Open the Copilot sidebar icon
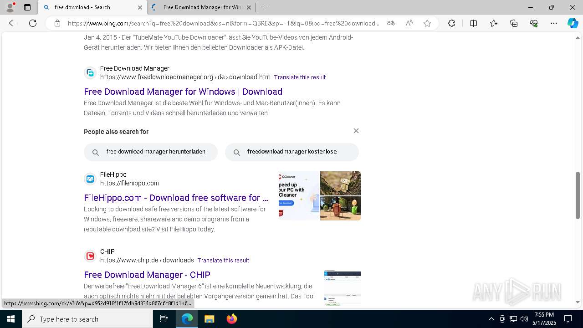 coord(573,23)
